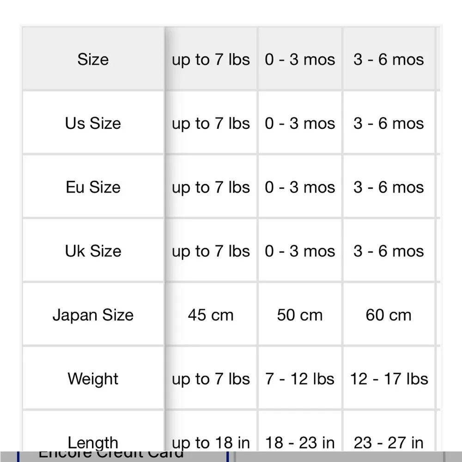Click the 45 cm Japan size cell
Image resolution: width=462 pixels, height=462 pixels.
(x=211, y=315)
